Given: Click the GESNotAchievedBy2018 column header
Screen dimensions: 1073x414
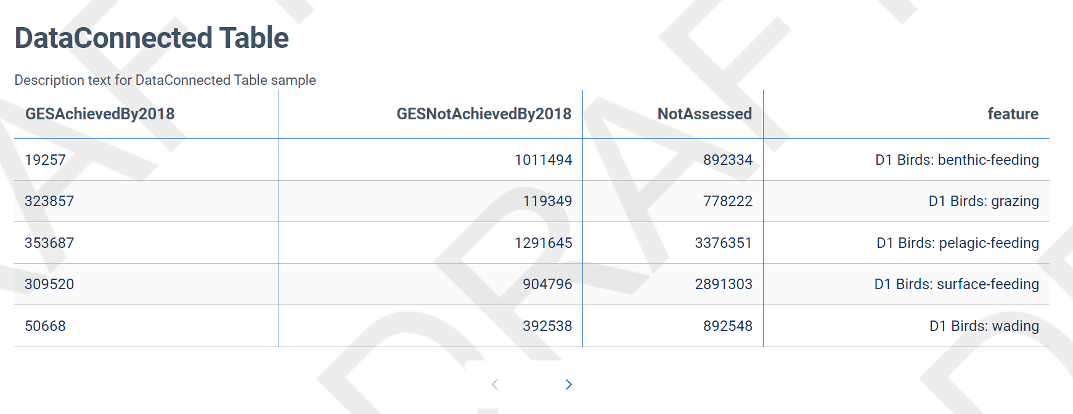Looking at the screenshot, I should [484, 114].
